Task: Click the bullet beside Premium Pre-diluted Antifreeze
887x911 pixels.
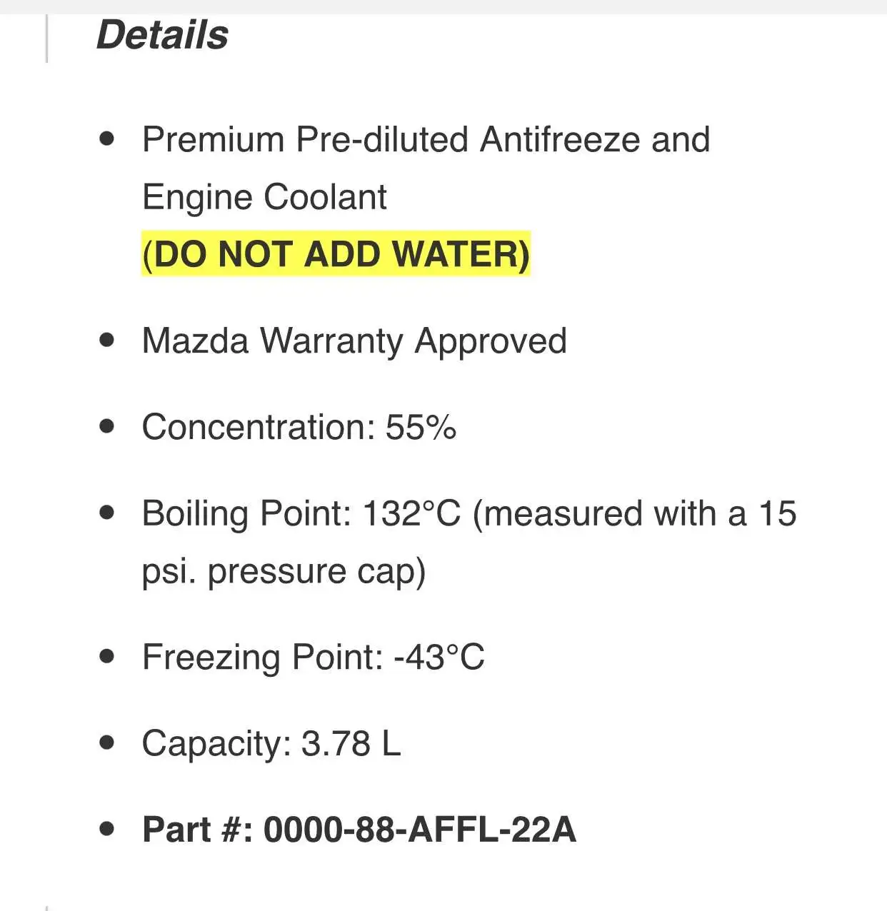Action: [x=107, y=139]
